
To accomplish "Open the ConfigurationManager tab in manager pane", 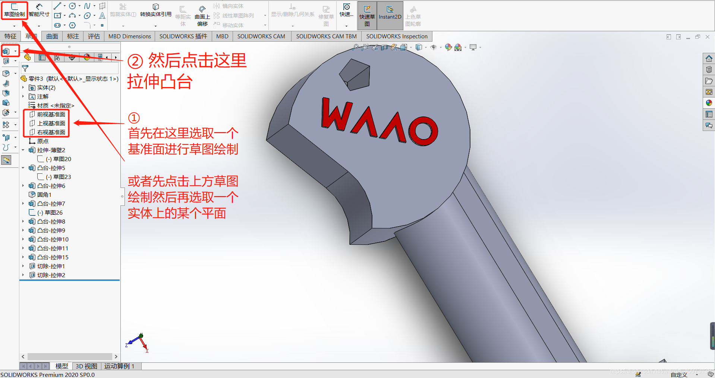I will coord(57,57).
